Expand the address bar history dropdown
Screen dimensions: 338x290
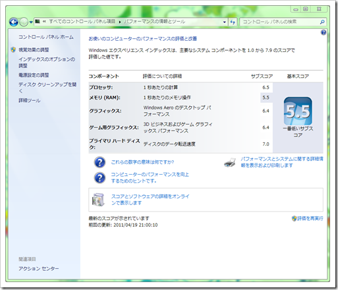(x=224, y=22)
